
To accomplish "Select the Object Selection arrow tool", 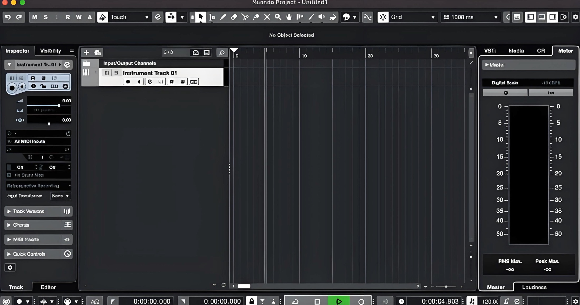I will coord(201,17).
